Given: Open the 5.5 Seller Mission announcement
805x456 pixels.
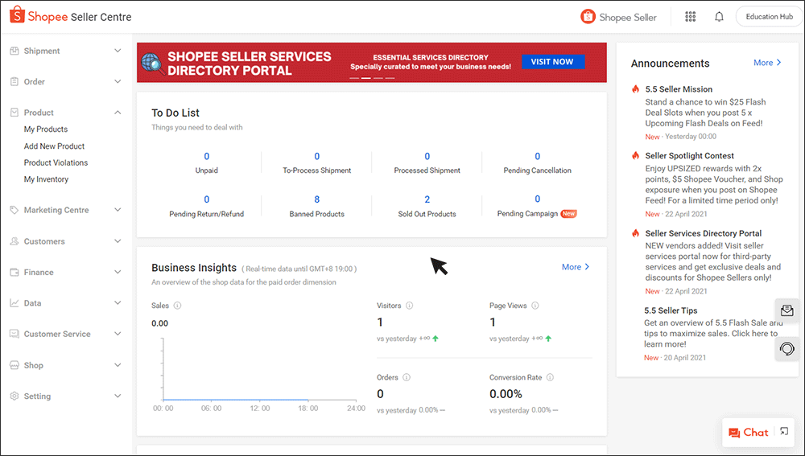Looking at the screenshot, I should pyautogui.click(x=679, y=89).
